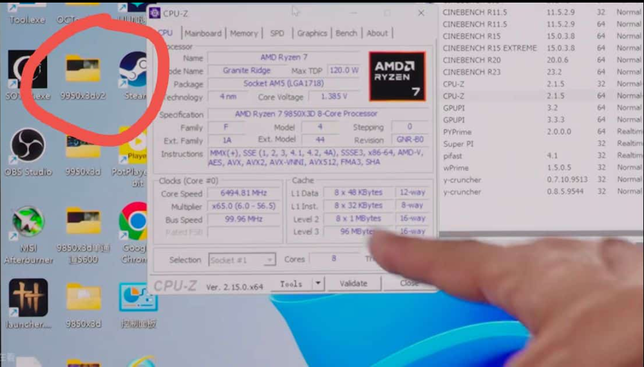
Task: Open the Tools dropdown arrow
Action: [x=317, y=283]
